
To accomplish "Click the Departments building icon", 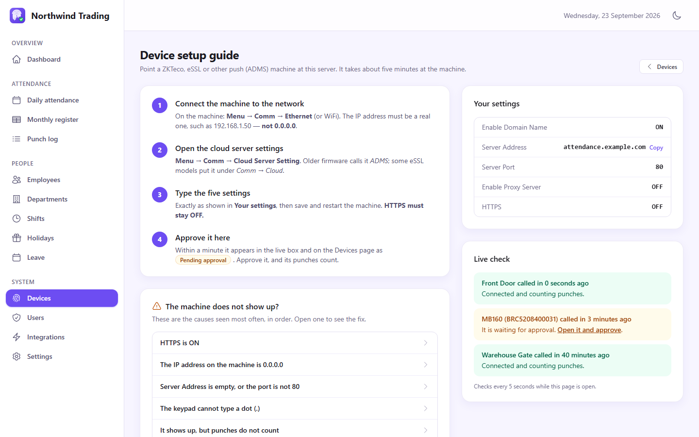I will point(17,199).
